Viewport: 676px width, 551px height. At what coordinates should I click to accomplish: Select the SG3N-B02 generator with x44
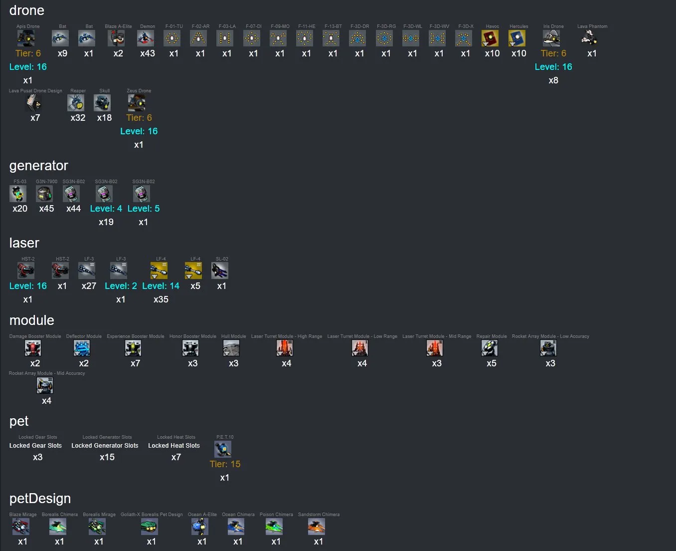[x=71, y=194]
